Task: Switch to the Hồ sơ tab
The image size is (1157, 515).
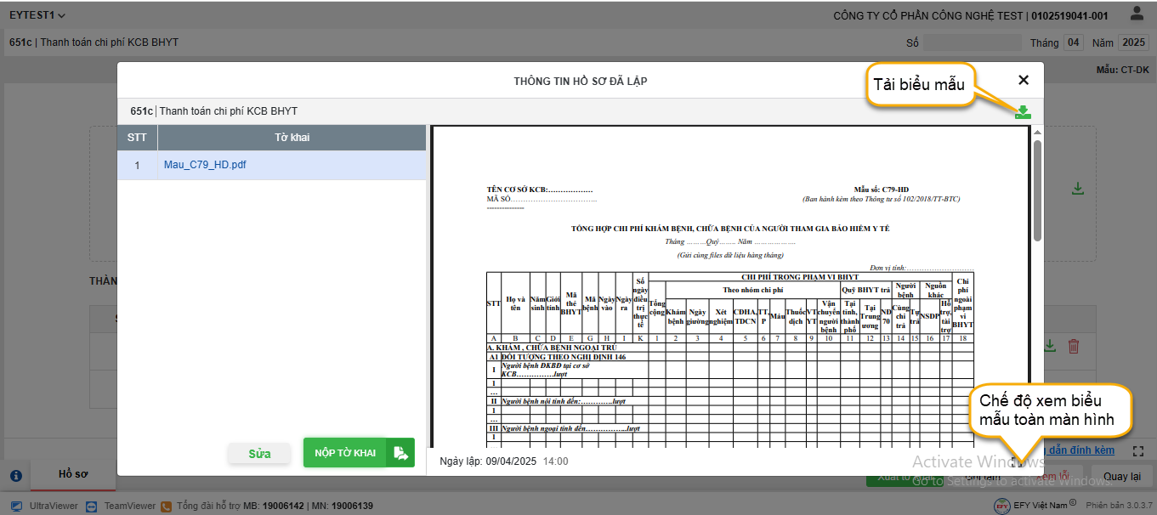Action: pyautogui.click(x=73, y=474)
